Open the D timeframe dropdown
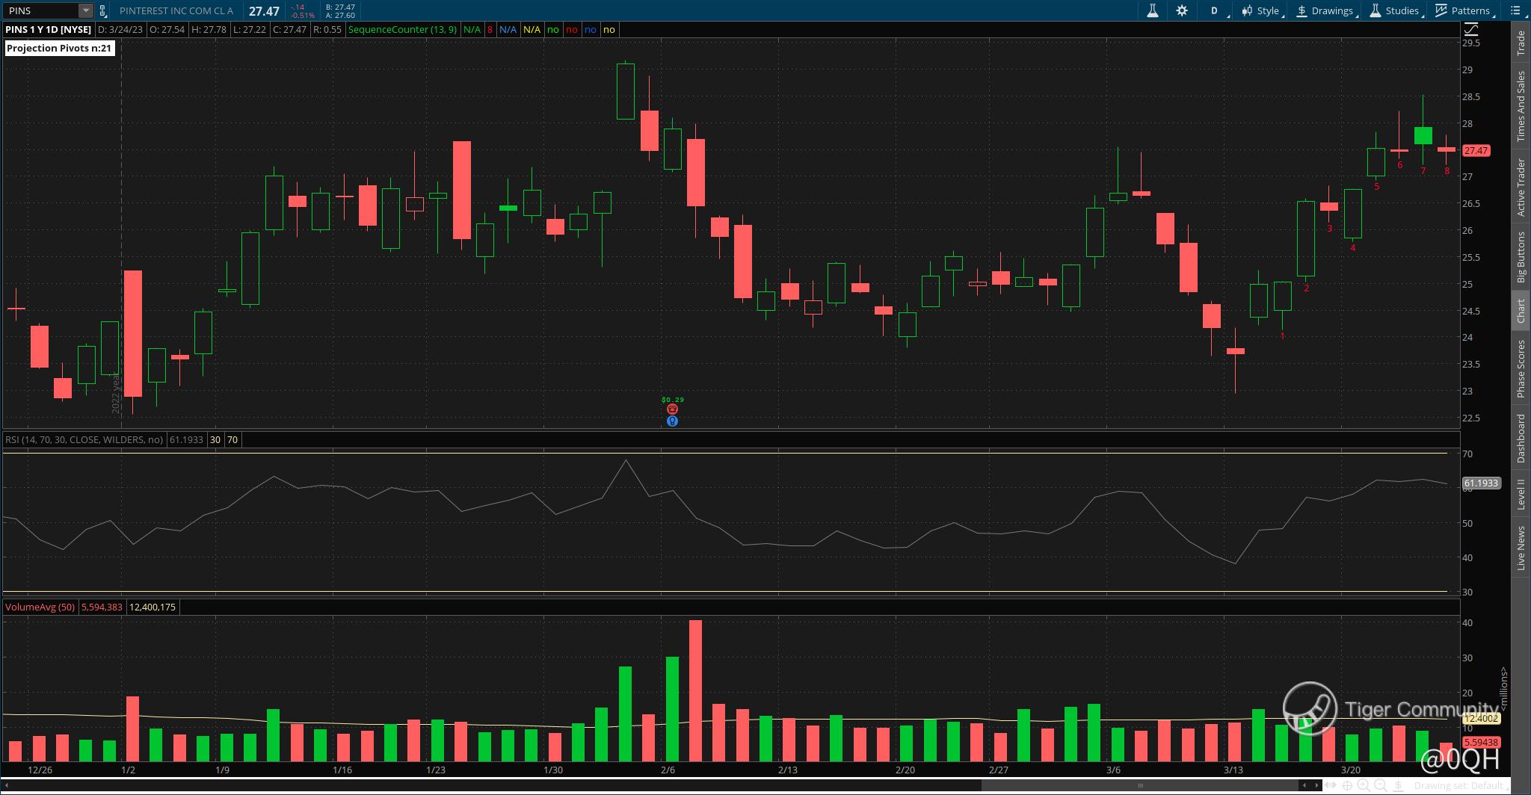Viewport: 1531px width, 795px height. coord(1216,10)
